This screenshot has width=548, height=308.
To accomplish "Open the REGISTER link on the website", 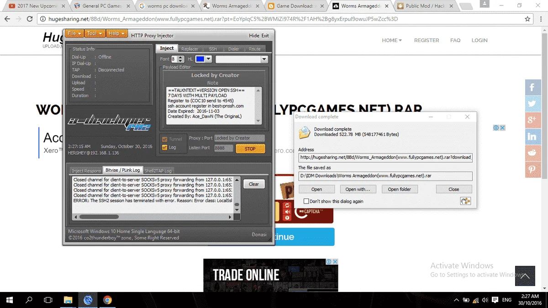I will click(x=427, y=40).
